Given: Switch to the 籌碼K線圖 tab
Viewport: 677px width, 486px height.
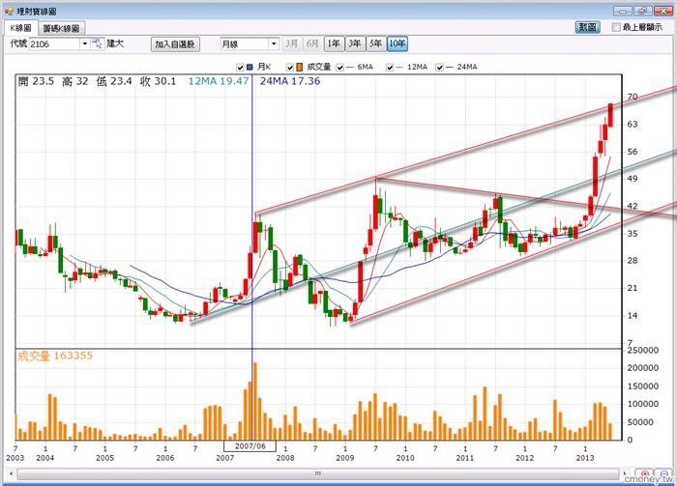Looking at the screenshot, I should point(62,28).
